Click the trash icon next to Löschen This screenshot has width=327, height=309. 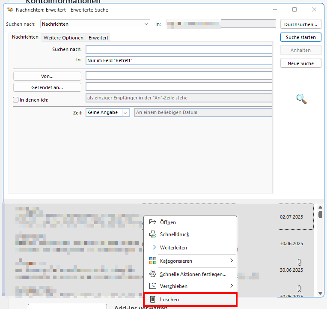[x=152, y=299]
